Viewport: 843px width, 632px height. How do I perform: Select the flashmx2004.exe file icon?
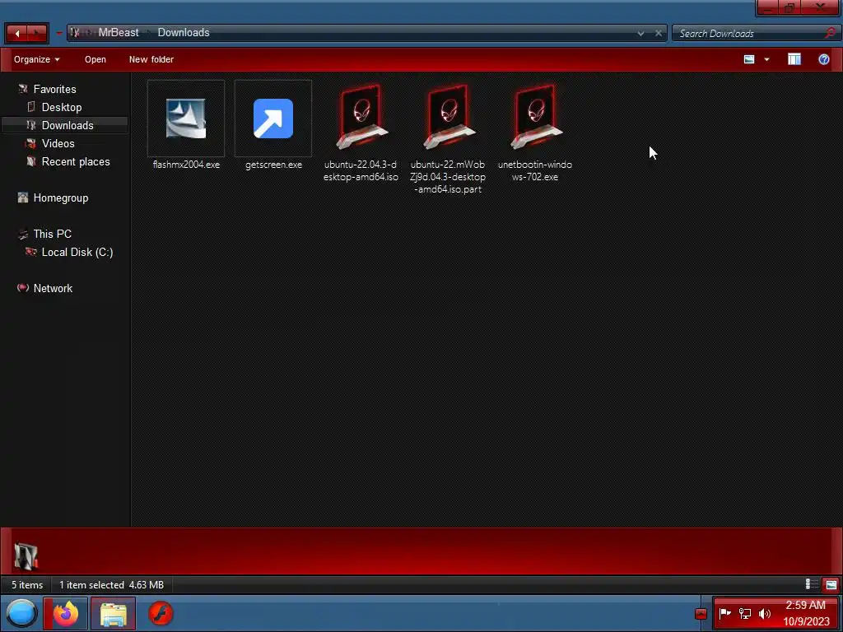click(185, 118)
